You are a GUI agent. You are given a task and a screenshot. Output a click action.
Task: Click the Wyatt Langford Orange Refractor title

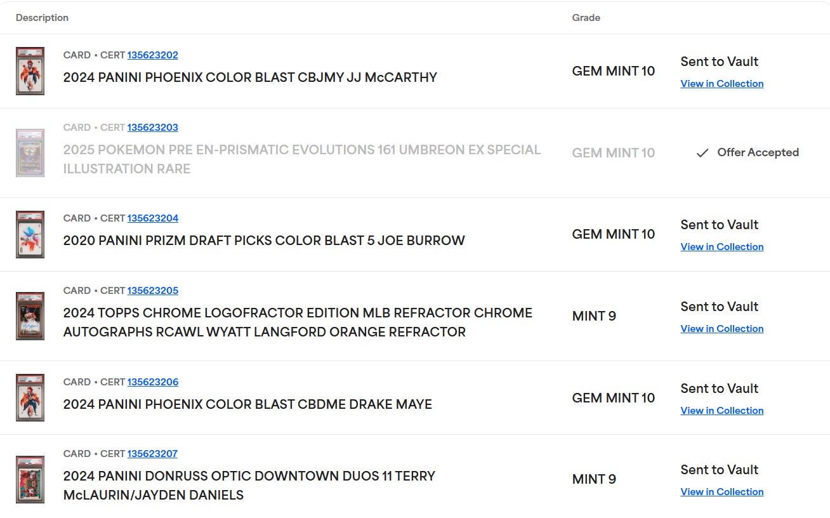pyautogui.click(x=298, y=322)
